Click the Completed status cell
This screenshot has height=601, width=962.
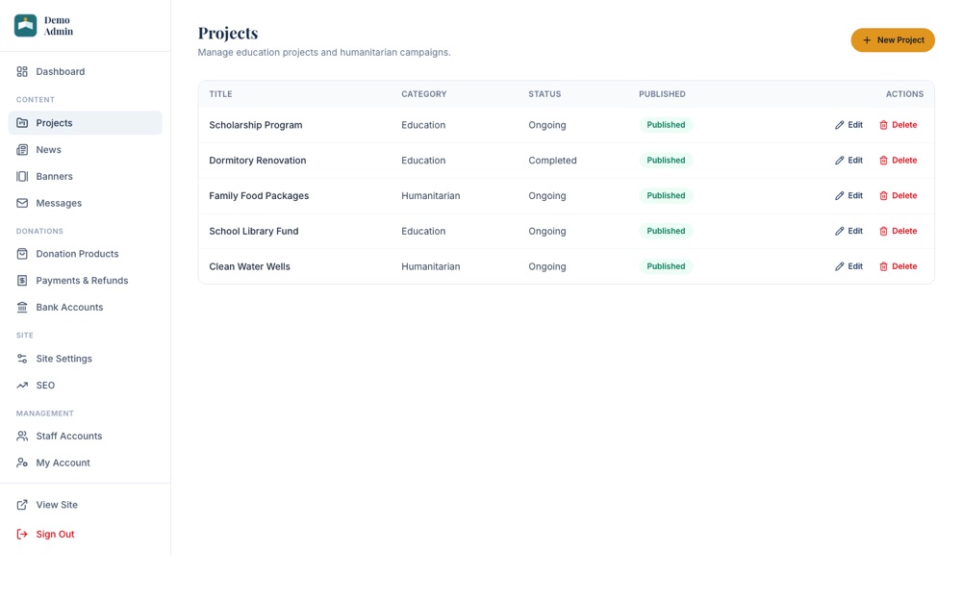(x=553, y=161)
